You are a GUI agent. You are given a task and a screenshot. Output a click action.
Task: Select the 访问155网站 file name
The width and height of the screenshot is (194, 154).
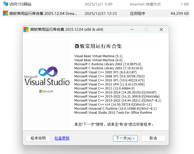pos(22,4)
